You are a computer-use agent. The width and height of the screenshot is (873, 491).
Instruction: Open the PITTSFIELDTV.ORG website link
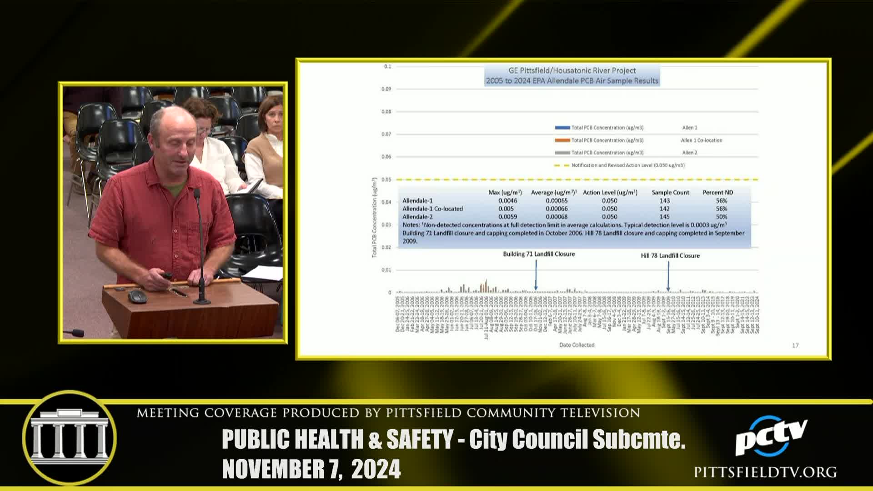pyautogui.click(x=765, y=472)
